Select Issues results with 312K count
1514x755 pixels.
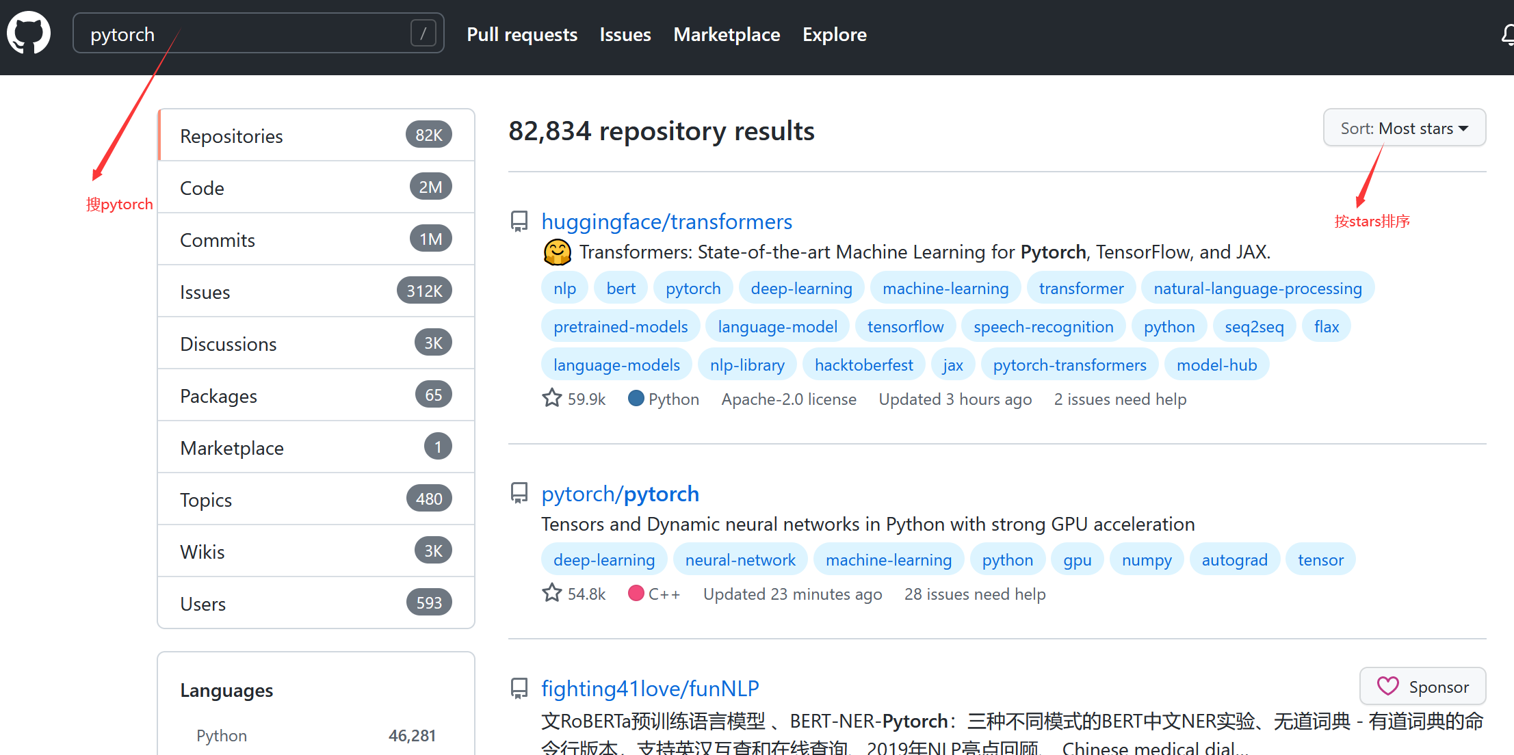pos(316,291)
